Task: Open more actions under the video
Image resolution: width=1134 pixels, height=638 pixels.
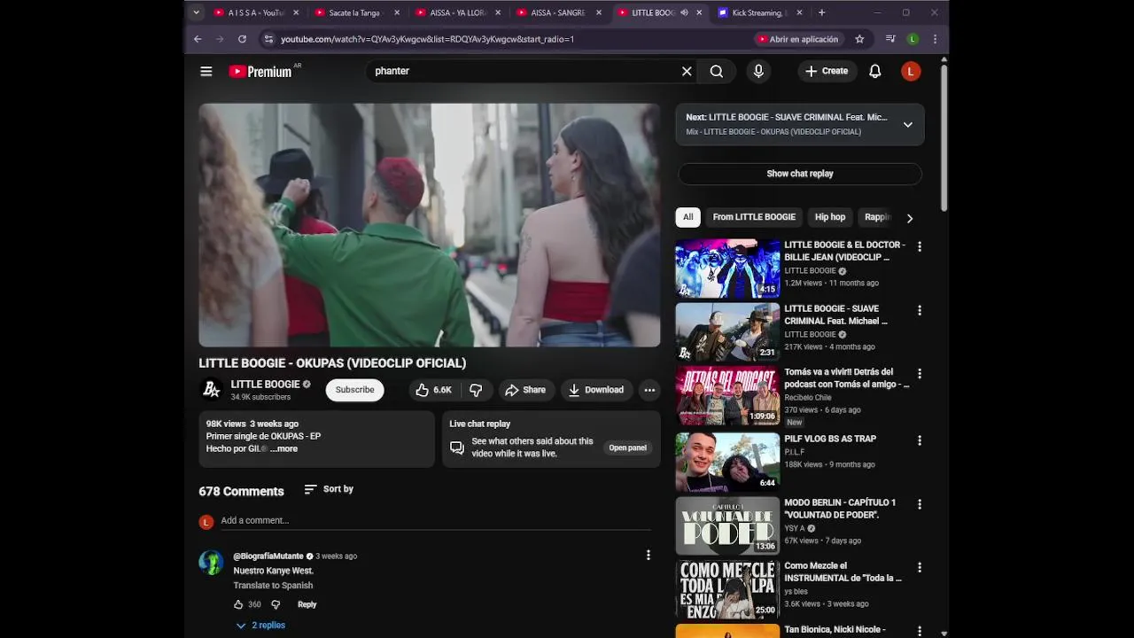Action: click(649, 390)
